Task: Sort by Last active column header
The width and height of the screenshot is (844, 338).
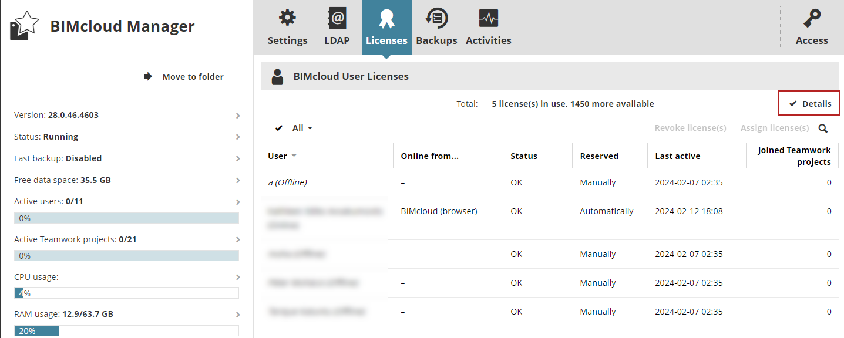Action: click(x=677, y=156)
